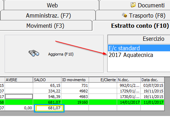Viewport: 170px width, 129px height.
Task: Click ID movimento cell 731
Action: click(x=75, y=85)
